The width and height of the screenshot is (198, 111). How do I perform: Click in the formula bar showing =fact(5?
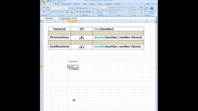[113, 18]
